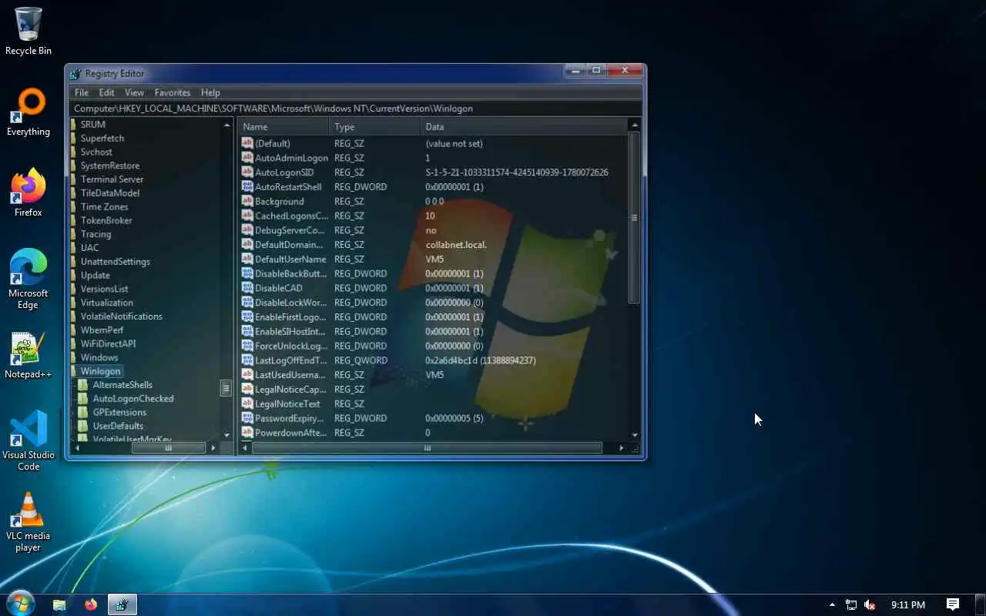This screenshot has height=616, width=986.
Task: Open Notepad++ desktop shortcut
Action: pyautogui.click(x=29, y=355)
